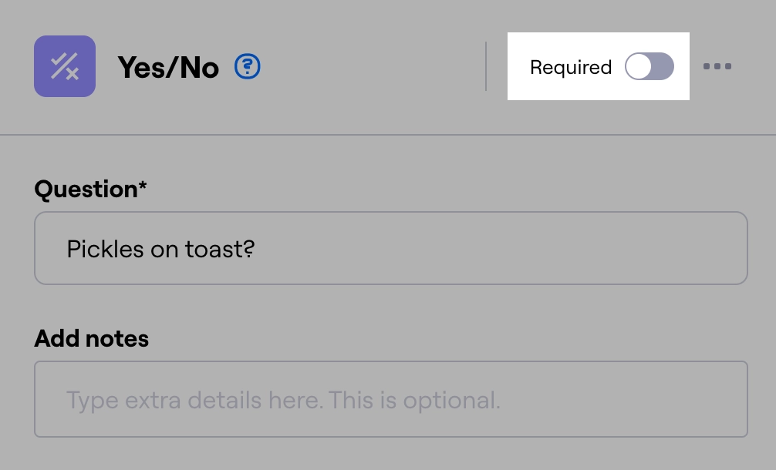Mark this Yes/No question as required

click(x=649, y=67)
